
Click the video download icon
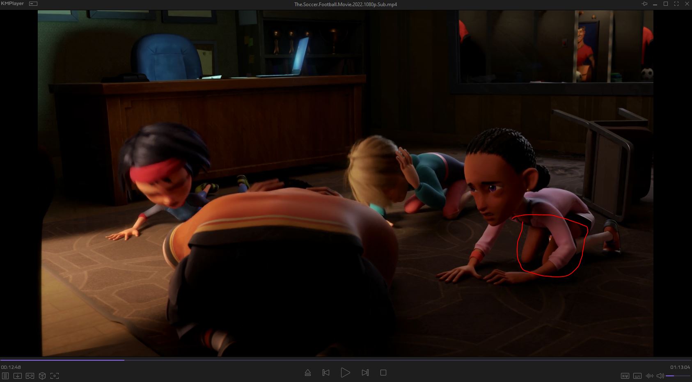pos(18,375)
